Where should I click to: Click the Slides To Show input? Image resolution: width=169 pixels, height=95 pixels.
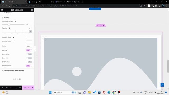(x=29, y=37)
